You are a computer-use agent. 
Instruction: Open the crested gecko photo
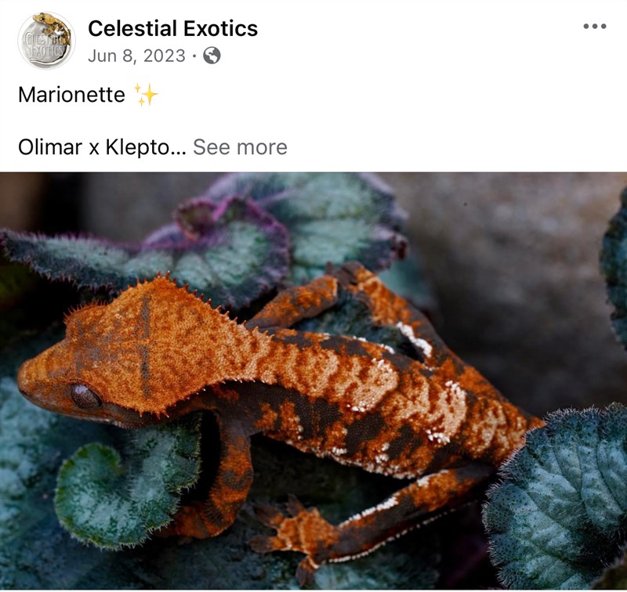click(313, 381)
